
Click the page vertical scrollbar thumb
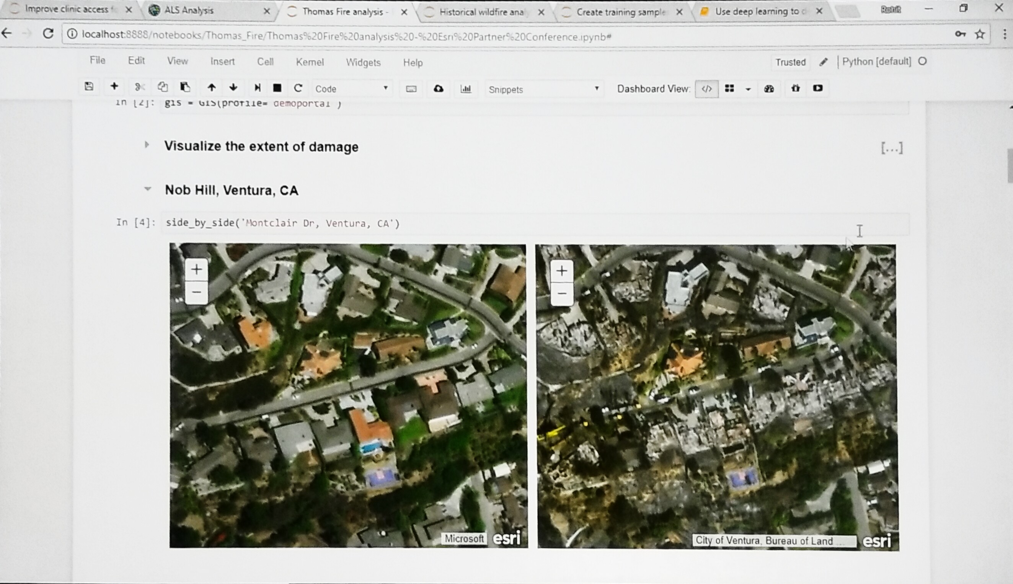pos(1010,165)
